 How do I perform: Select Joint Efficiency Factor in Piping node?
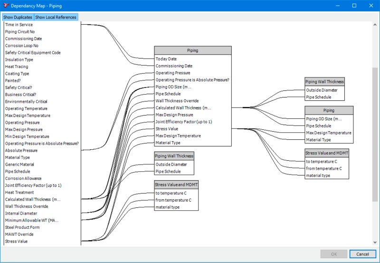point(184,122)
